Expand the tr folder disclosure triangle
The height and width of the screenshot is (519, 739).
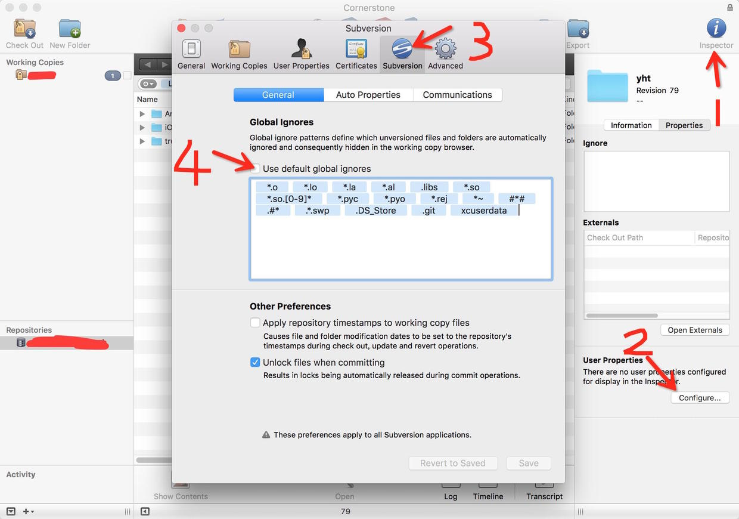142,141
